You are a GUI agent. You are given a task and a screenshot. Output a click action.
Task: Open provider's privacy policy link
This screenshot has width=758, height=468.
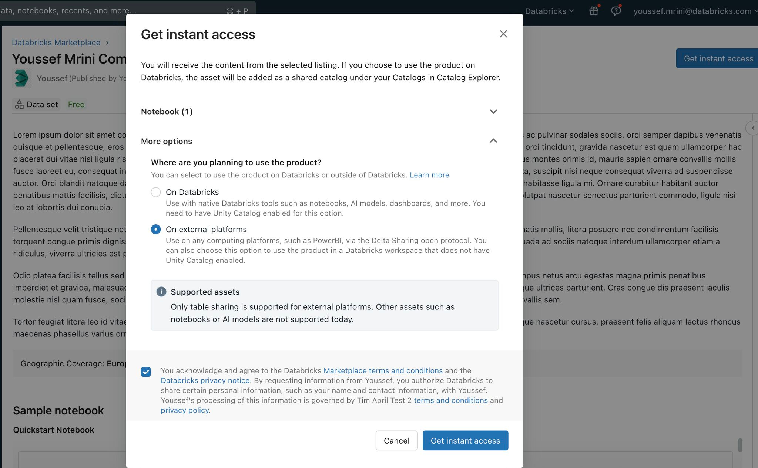tap(185, 410)
